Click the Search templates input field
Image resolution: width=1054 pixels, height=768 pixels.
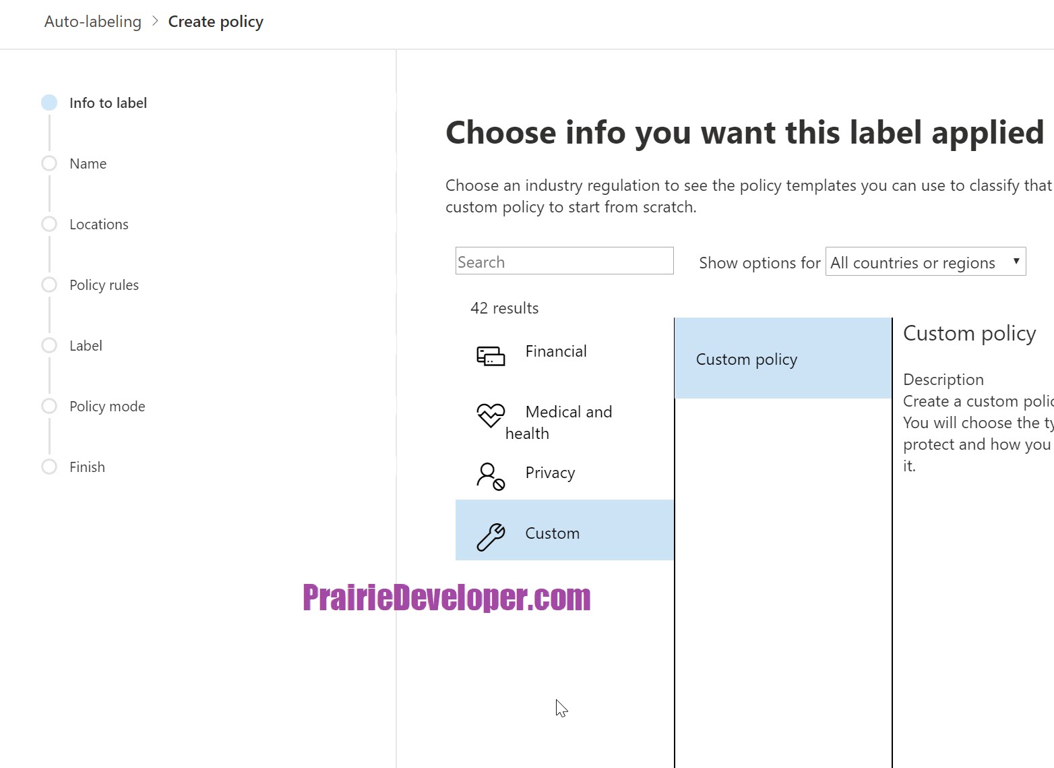click(x=565, y=261)
